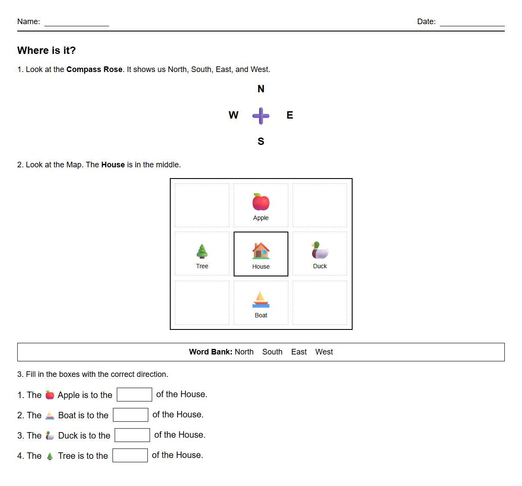
Task: Click the Boat icon on the map
Action: (260, 298)
